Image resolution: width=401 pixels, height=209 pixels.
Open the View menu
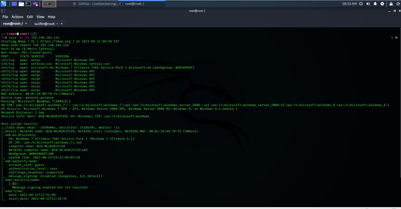(x=40, y=17)
